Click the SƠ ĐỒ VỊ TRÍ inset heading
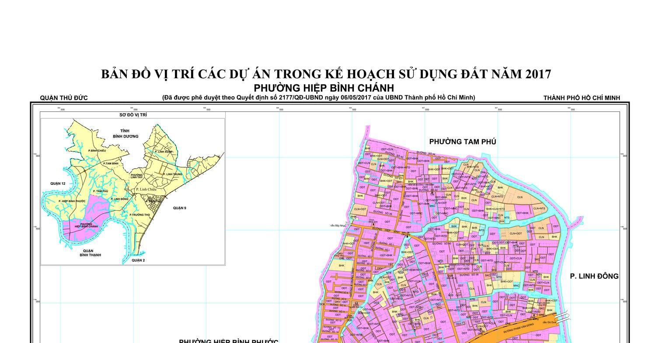The image size is (656, 343). [x=133, y=115]
